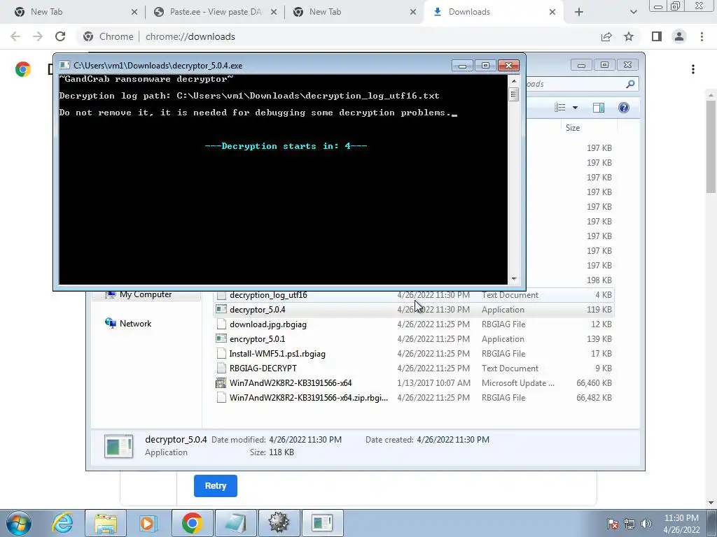
Task: Launch Internet Explorer from taskbar
Action: (62, 523)
